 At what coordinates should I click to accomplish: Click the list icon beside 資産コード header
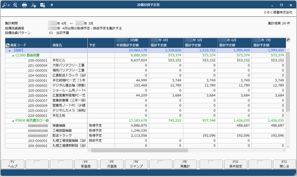[8, 45]
